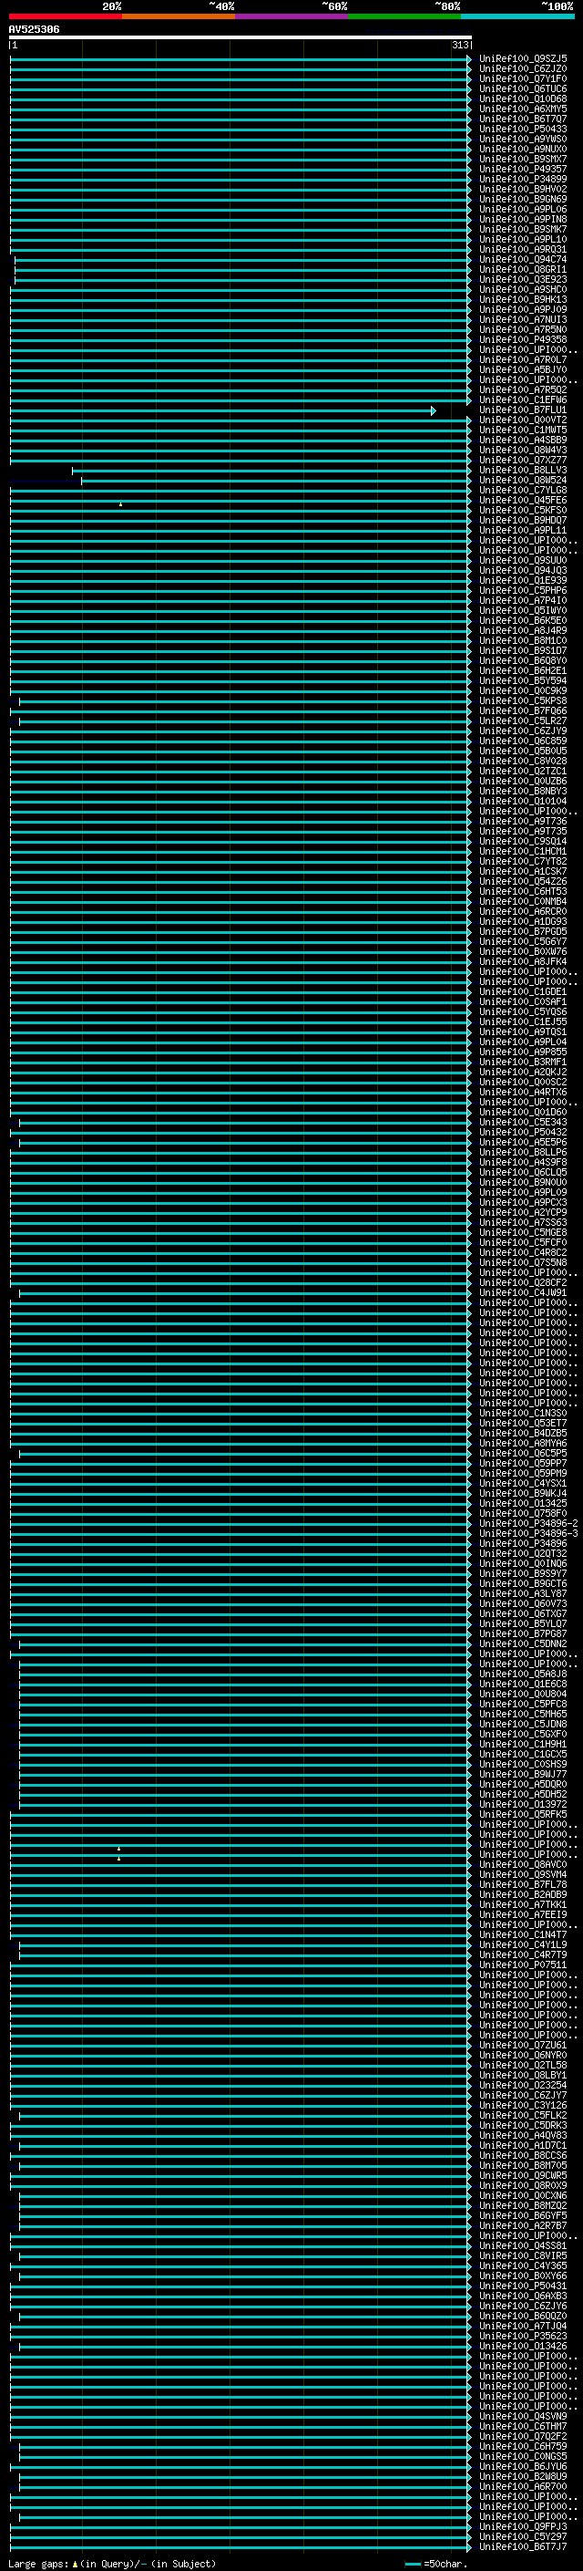The width and height of the screenshot is (583, 2571).
Task: Click the UniRef100_Q9SUU0 label
Action: pos(523,561)
